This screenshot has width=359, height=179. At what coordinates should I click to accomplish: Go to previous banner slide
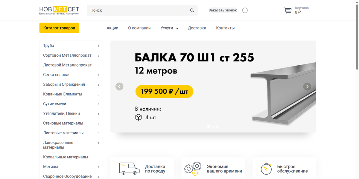tap(119, 87)
